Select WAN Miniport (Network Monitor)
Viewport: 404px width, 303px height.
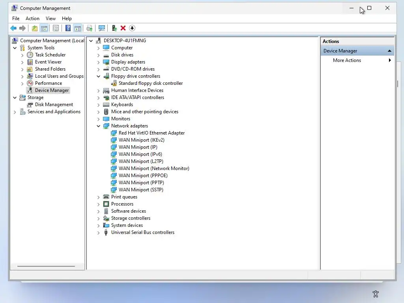point(154,168)
